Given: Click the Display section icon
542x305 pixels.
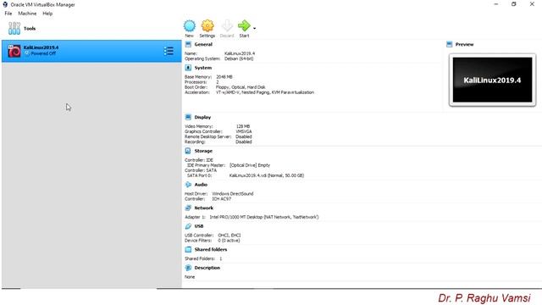Looking at the screenshot, I should click(x=188, y=117).
